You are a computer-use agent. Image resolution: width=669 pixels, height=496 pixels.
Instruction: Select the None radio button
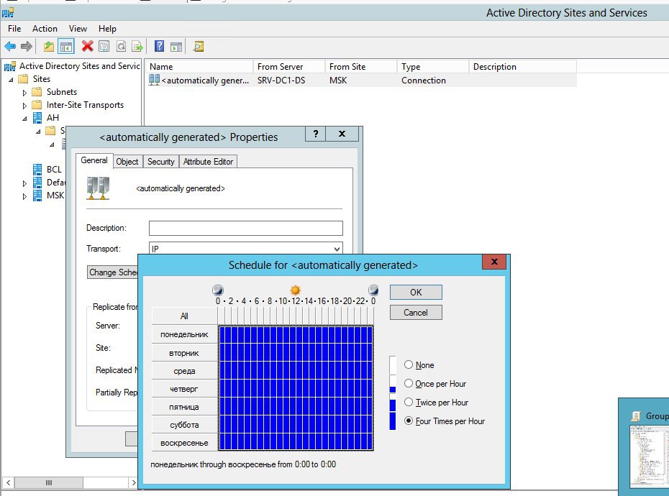click(x=409, y=364)
